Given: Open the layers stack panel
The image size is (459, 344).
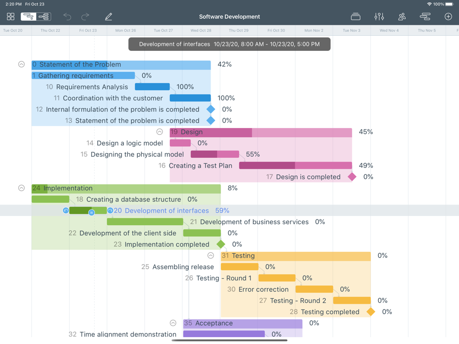Looking at the screenshot, I should point(355,17).
